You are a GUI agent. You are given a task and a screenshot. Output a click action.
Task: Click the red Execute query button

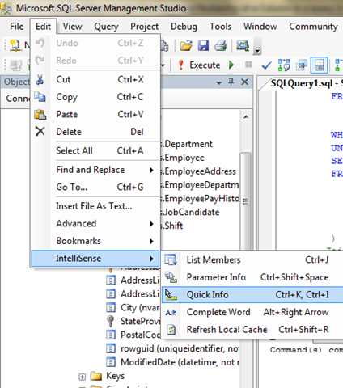200,65
